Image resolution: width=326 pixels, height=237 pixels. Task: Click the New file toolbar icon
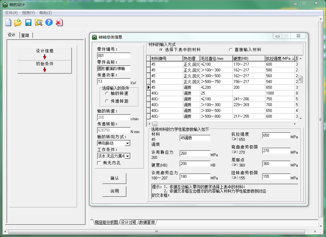[x=8, y=23]
